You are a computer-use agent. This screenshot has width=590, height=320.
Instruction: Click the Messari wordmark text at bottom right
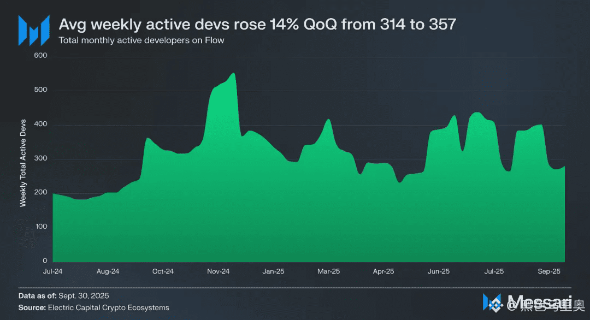pos(540,303)
